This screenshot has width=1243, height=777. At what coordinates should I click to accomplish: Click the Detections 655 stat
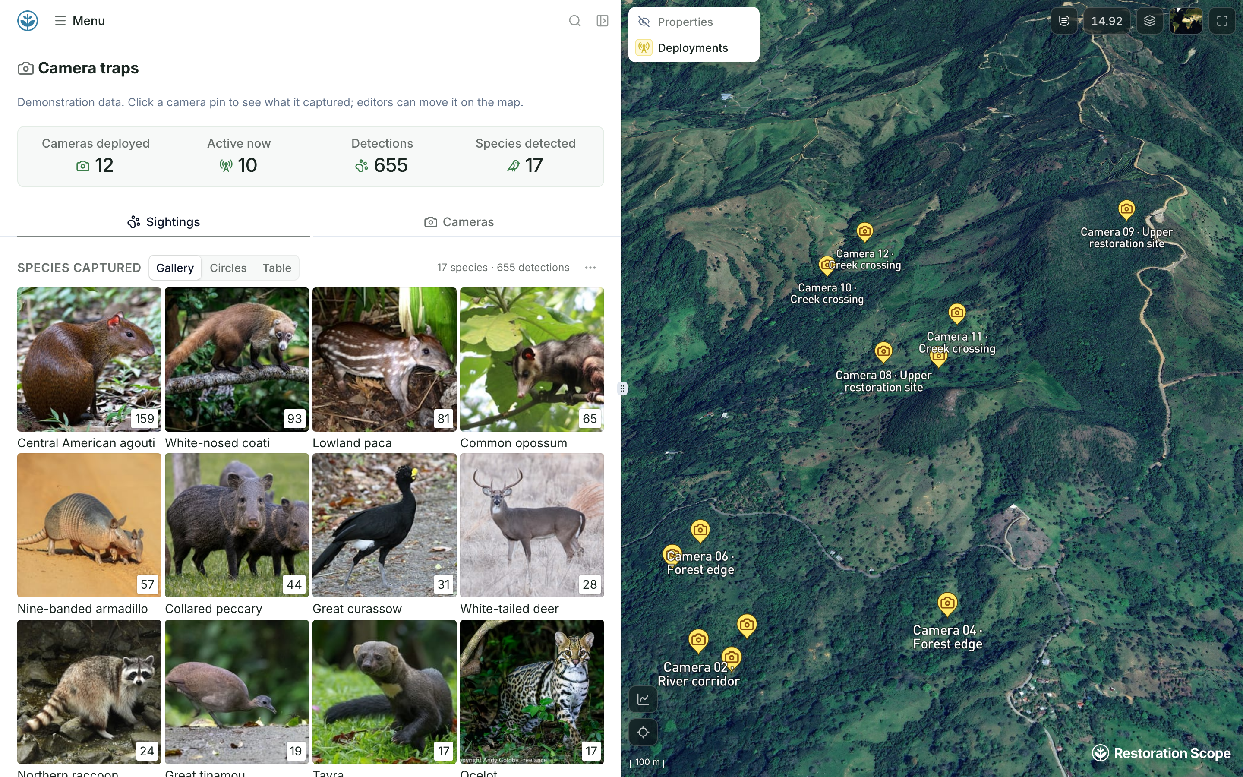[382, 156]
